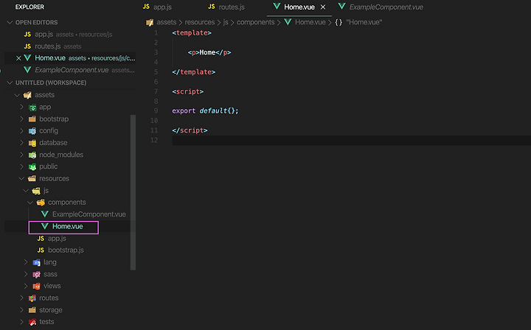
Task: Close the Home.vue tab
Action: [x=323, y=7]
